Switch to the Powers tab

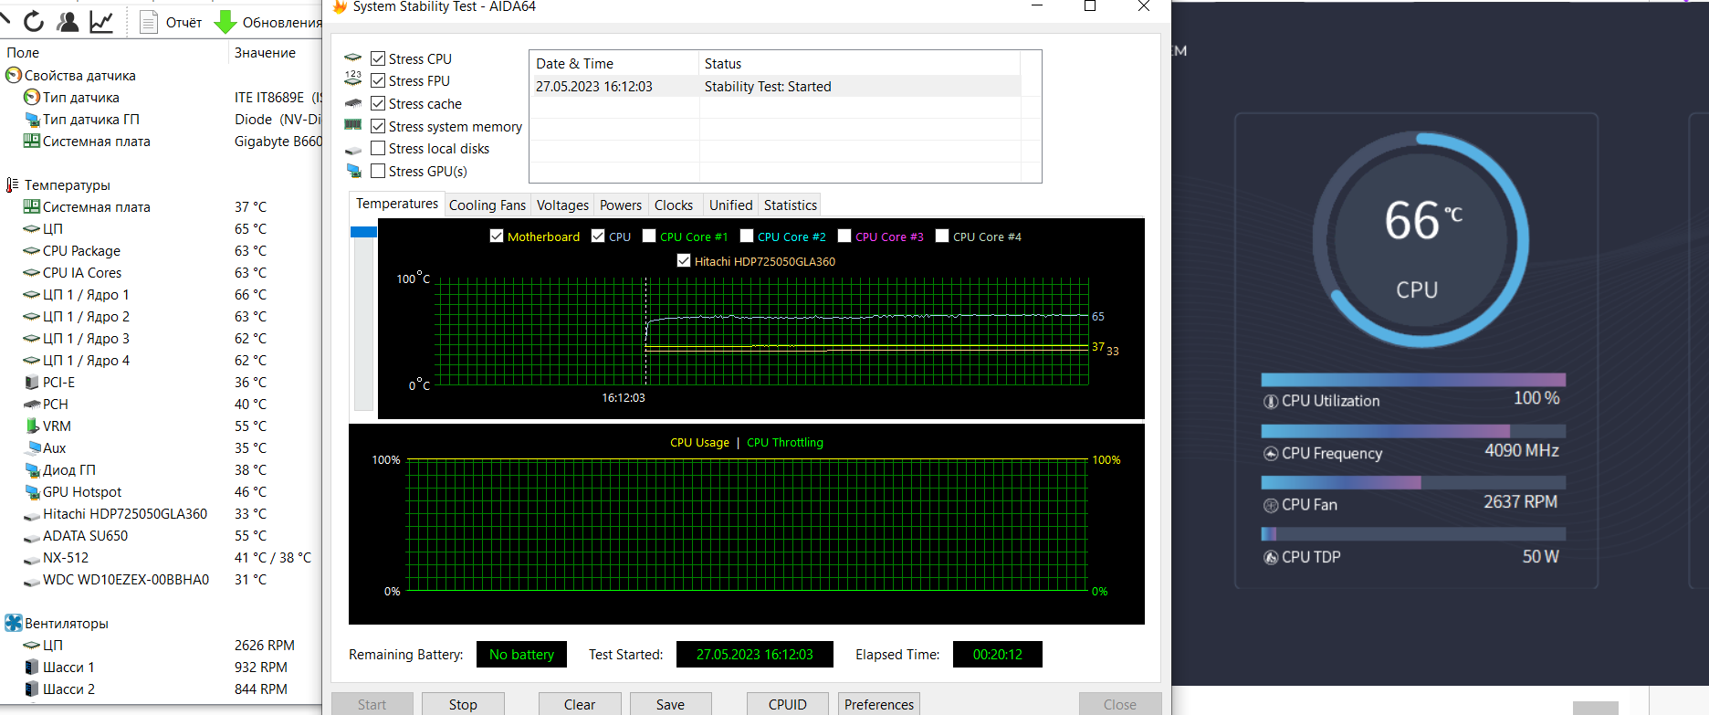621,205
